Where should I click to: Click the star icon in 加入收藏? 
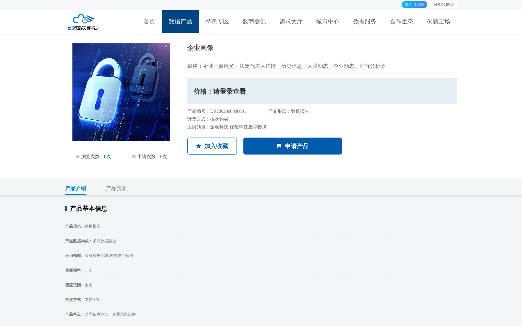click(199, 146)
